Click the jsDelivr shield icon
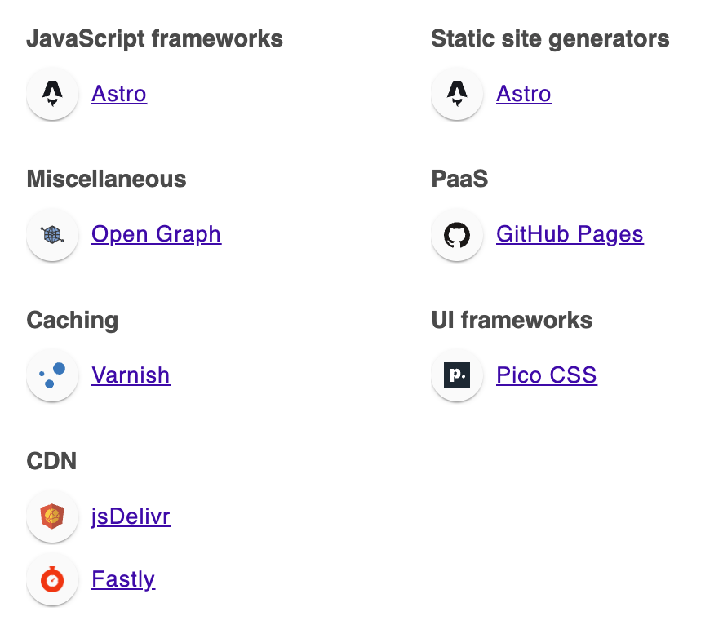 (52, 516)
